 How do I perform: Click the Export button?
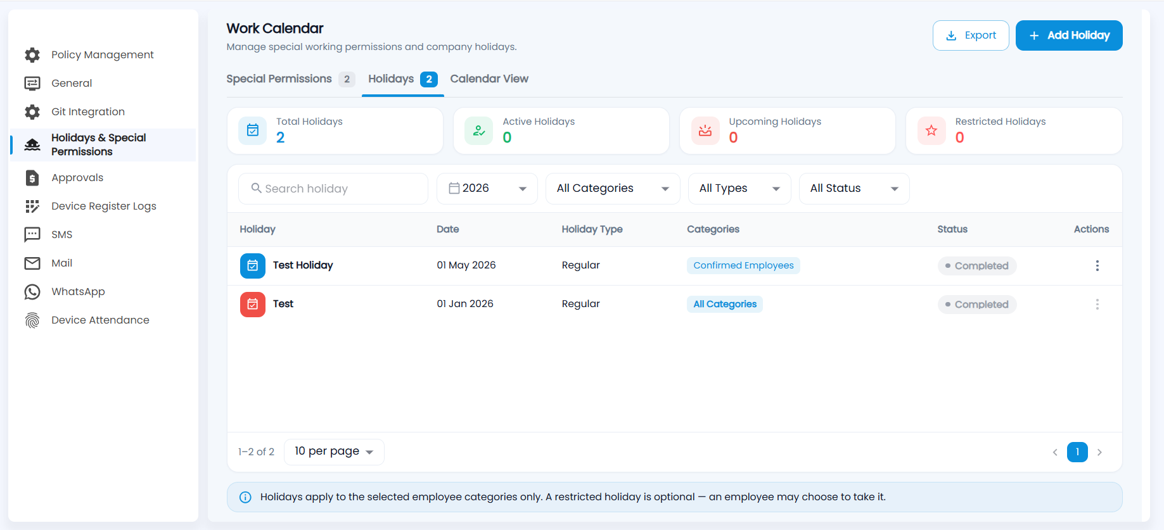point(971,35)
